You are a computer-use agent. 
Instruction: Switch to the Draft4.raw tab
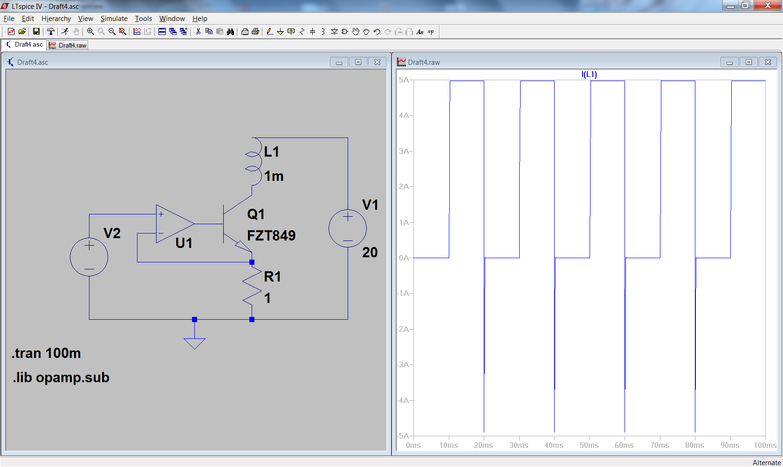[x=68, y=45]
